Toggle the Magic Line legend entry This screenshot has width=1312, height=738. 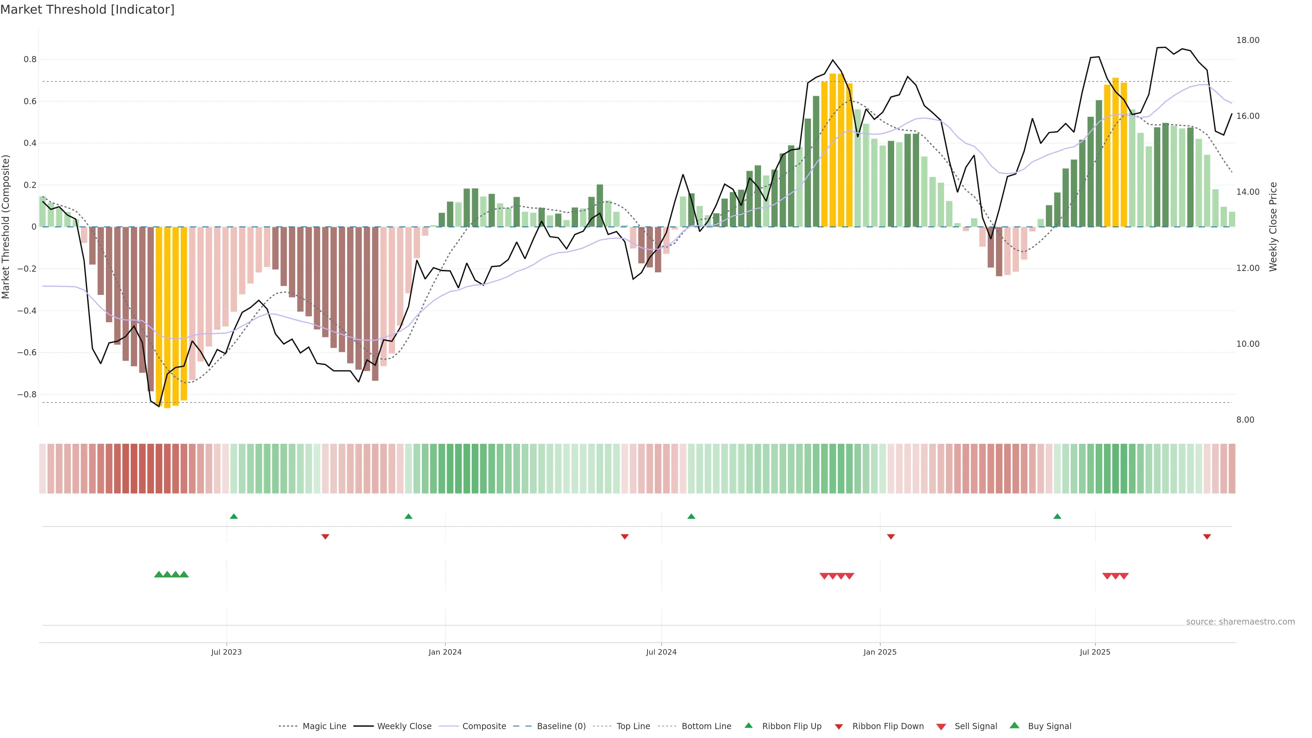tap(324, 726)
